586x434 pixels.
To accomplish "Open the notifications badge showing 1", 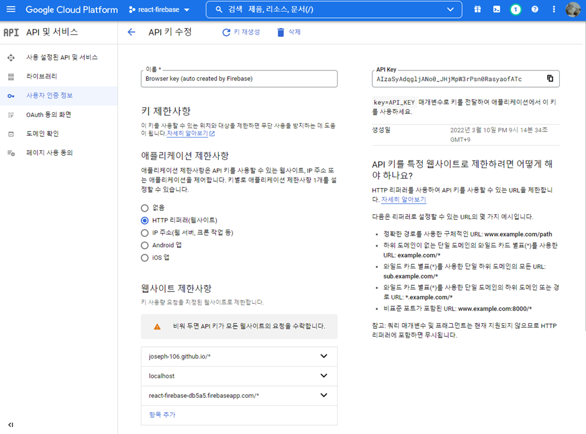I will 516,10.
